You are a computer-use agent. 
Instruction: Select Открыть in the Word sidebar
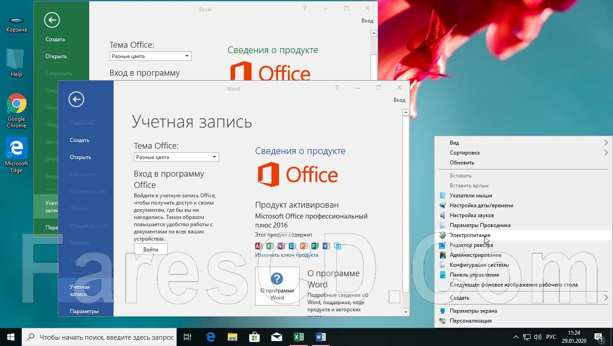click(86, 157)
